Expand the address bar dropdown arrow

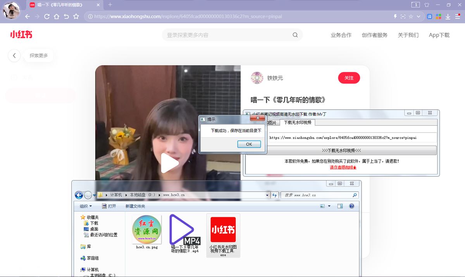[x=418, y=17]
